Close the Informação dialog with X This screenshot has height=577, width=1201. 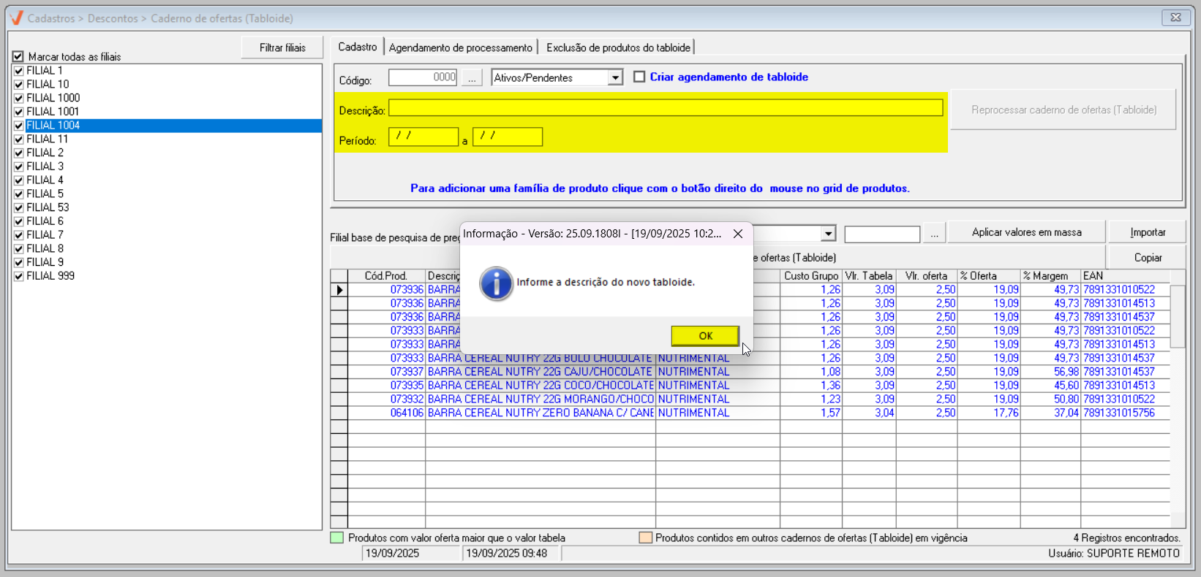pyautogui.click(x=738, y=234)
